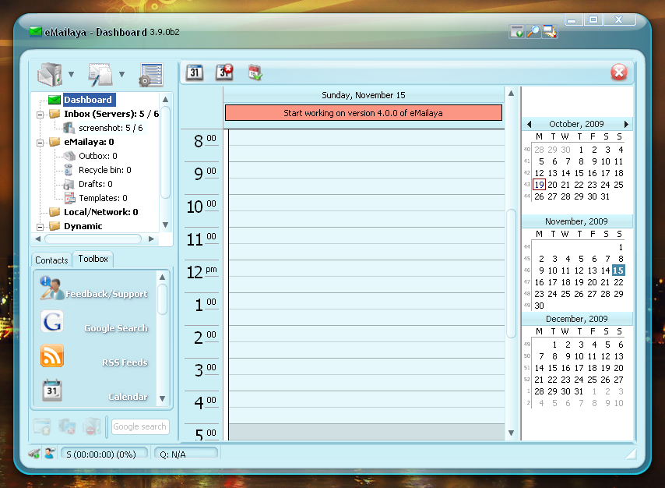Click the receive mail server icon
The height and width of the screenshot is (488, 665).
(x=50, y=74)
